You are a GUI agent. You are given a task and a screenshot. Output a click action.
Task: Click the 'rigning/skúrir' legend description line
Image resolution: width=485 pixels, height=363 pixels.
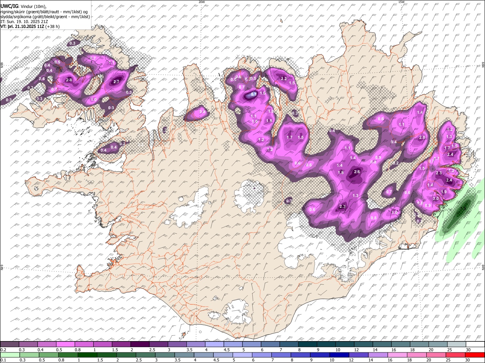coord(44,11)
